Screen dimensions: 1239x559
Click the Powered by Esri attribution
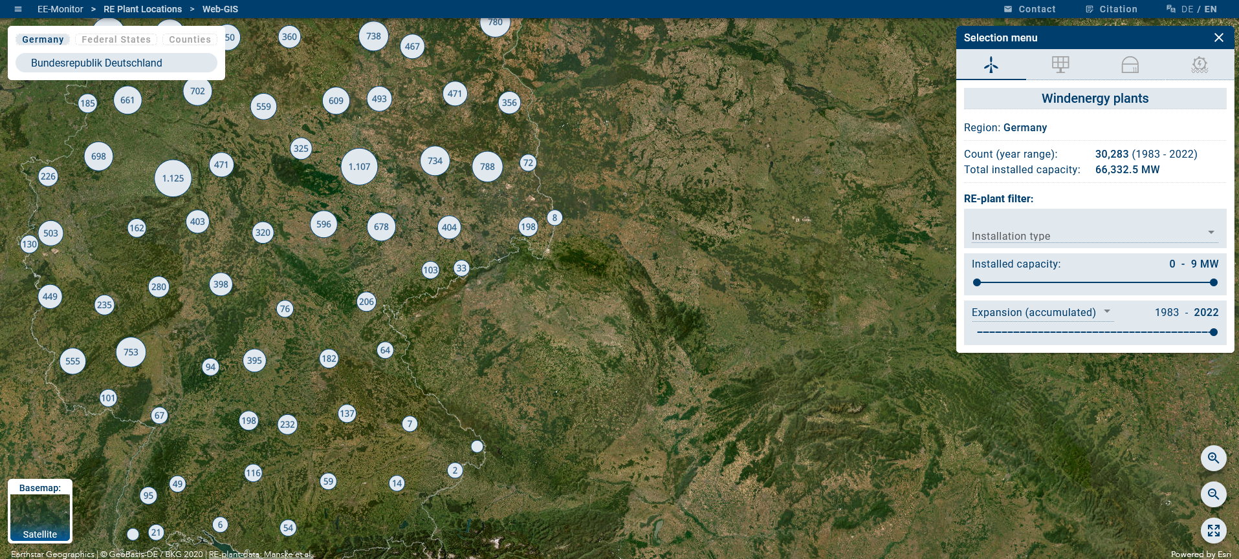coord(1201,554)
